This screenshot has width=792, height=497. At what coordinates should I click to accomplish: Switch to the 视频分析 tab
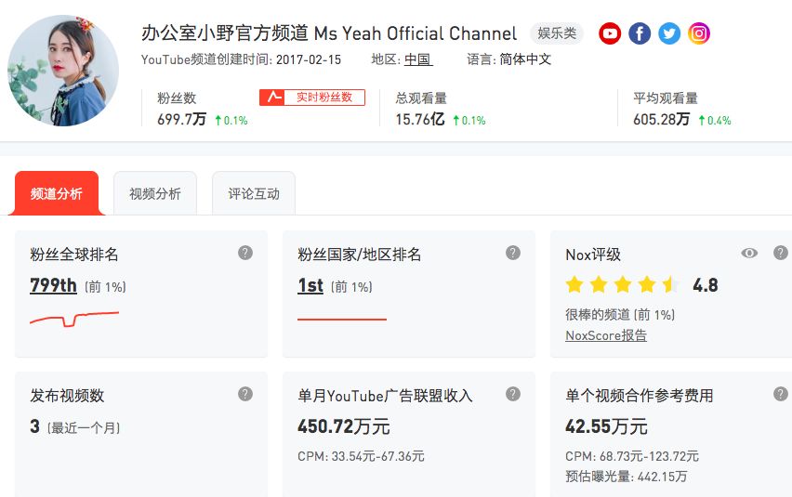click(155, 194)
